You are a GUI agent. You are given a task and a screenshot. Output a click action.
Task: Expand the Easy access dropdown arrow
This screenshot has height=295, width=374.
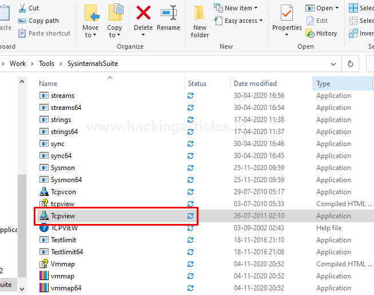pyautogui.click(x=261, y=21)
